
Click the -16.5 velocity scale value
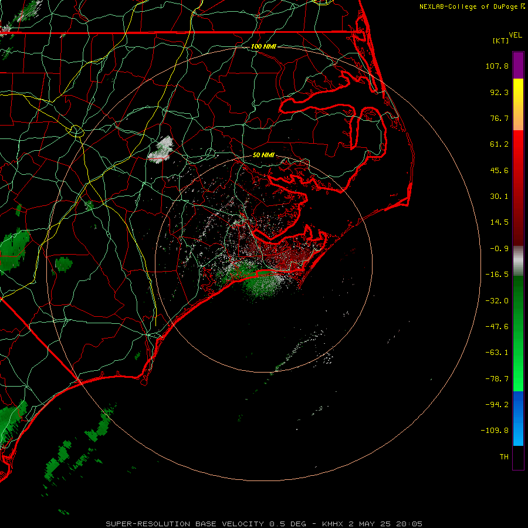coord(497,275)
